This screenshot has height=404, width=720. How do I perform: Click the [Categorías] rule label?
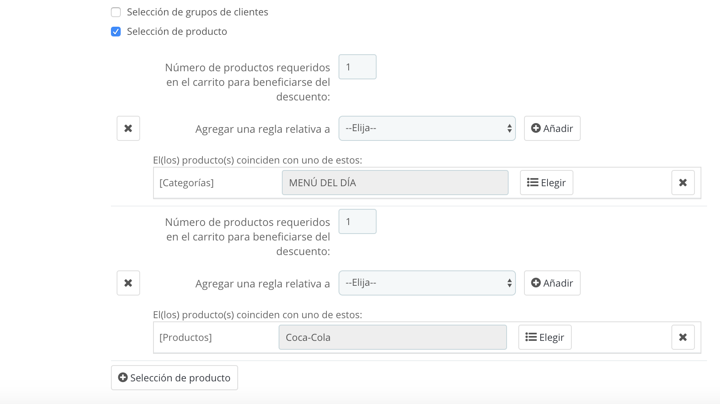(x=187, y=183)
